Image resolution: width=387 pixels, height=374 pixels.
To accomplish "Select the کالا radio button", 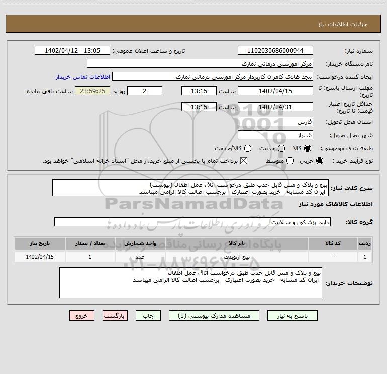I will (x=308, y=148).
